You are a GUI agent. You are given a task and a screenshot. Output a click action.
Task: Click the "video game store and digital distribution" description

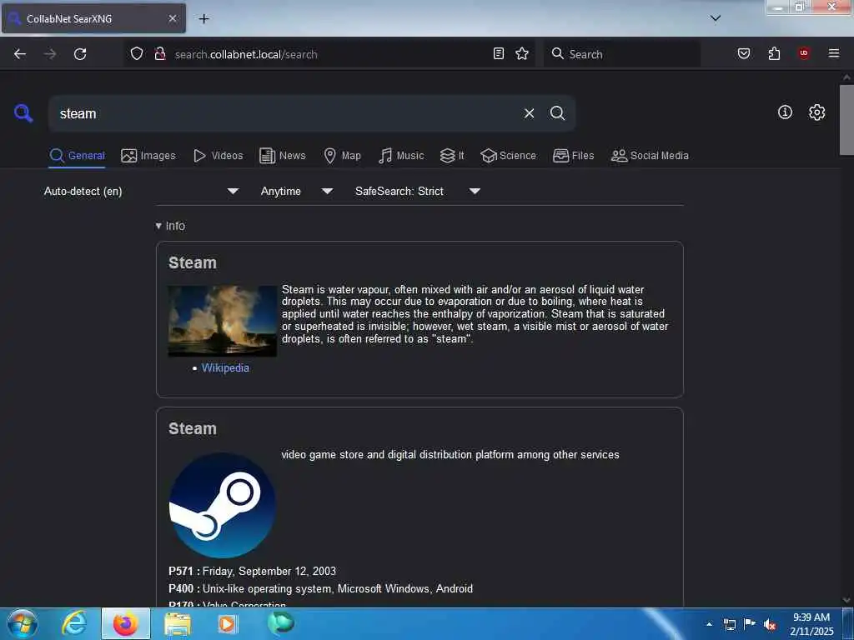click(450, 454)
